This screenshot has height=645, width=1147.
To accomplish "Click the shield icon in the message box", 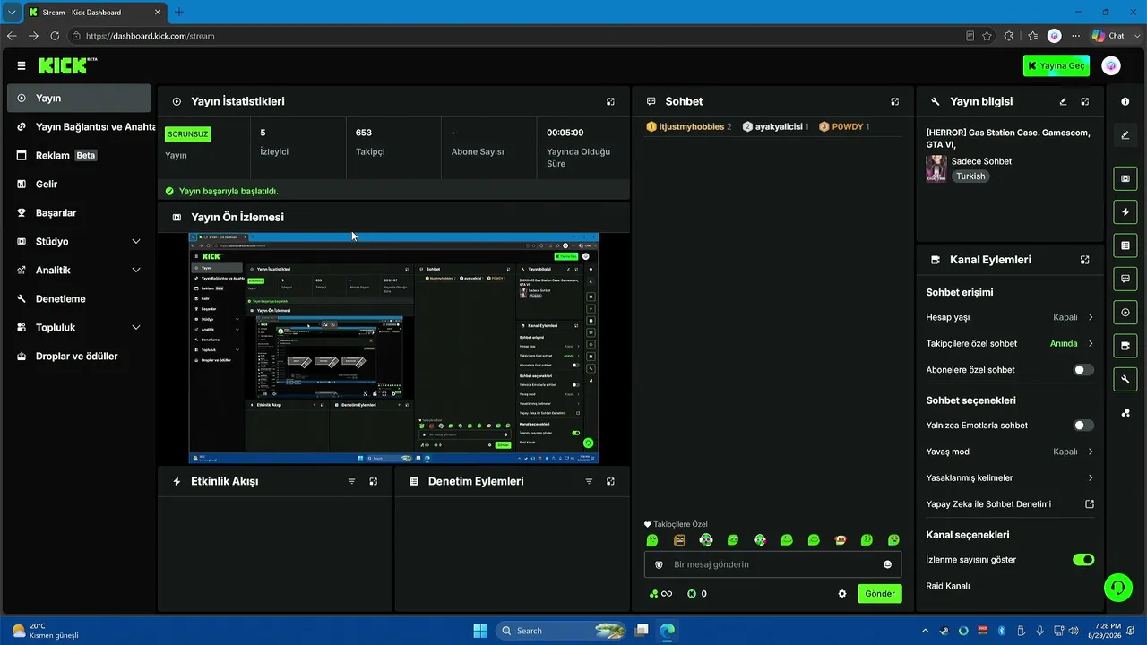I will (x=660, y=564).
